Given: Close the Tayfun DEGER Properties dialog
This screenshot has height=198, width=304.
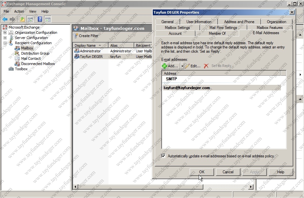Looking at the screenshot, I should [x=292, y=12].
